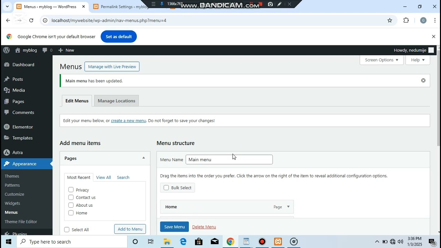This screenshot has width=441, height=248.
Task: Expand Screen Options dropdown
Action: (381, 60)
